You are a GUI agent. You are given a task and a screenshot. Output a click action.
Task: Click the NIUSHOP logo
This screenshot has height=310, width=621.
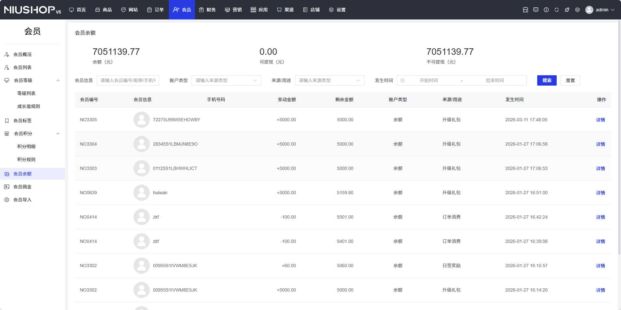click(x=32, y=10)
